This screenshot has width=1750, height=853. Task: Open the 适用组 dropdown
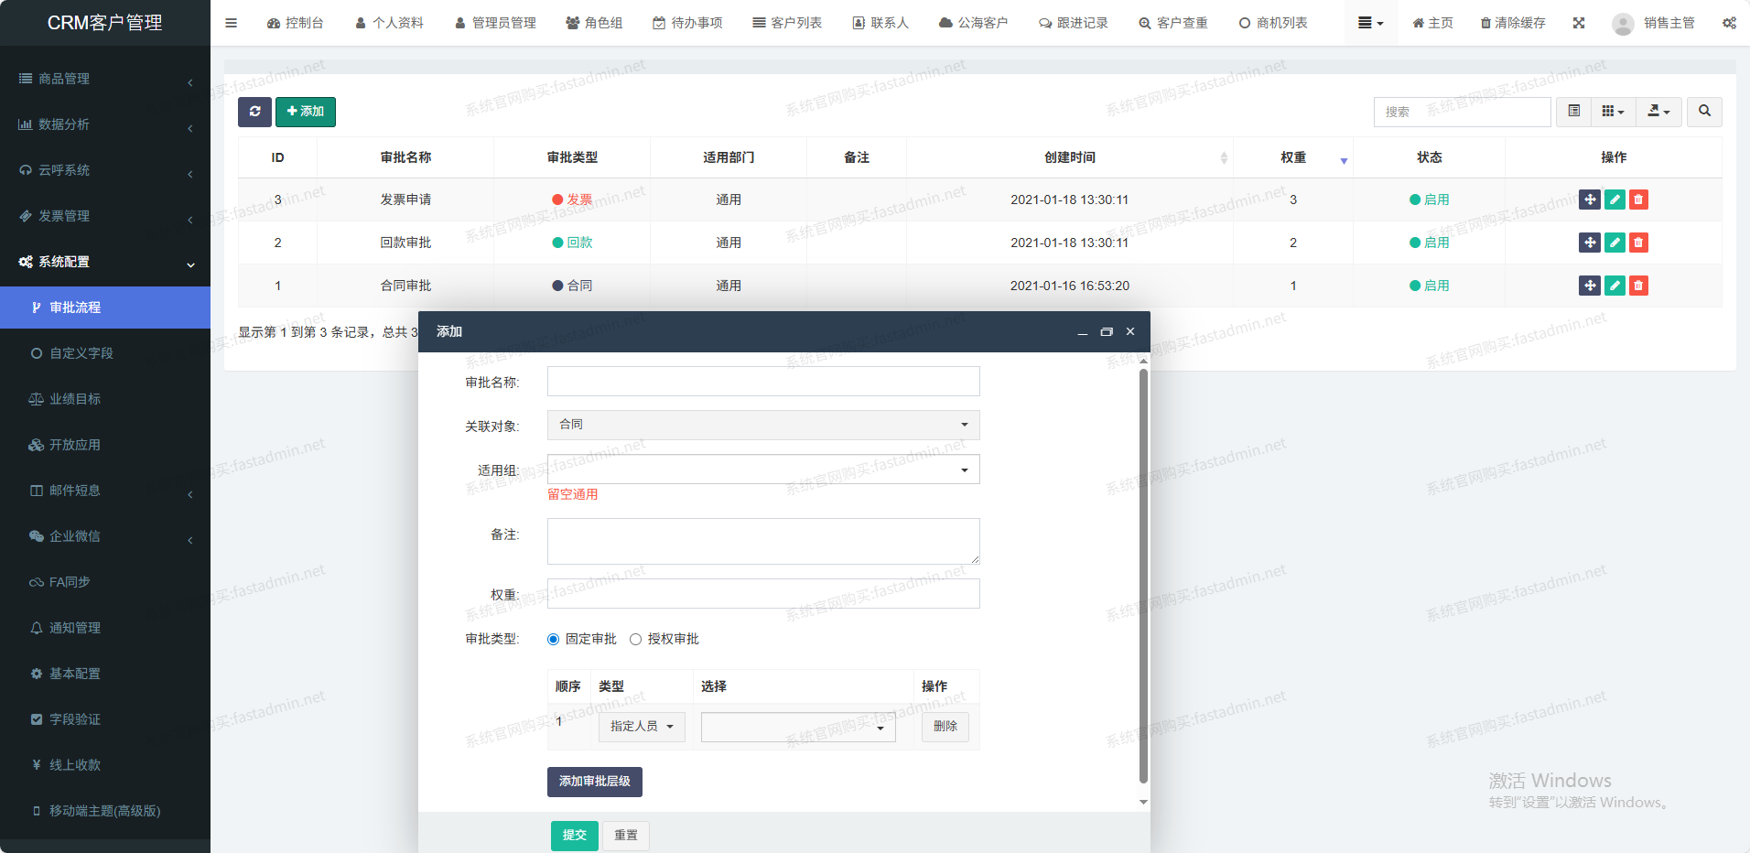[763, 470]
